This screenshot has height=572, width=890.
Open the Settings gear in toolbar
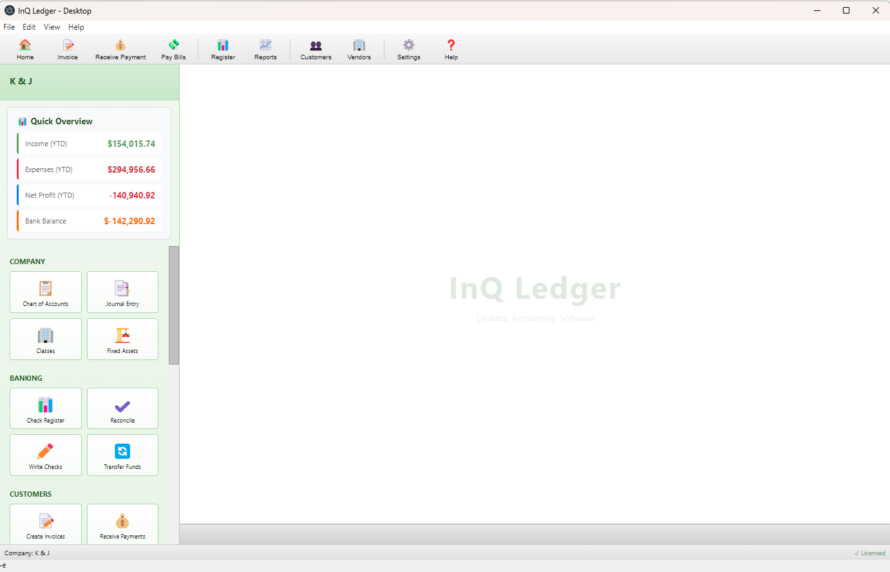(408, 49)
